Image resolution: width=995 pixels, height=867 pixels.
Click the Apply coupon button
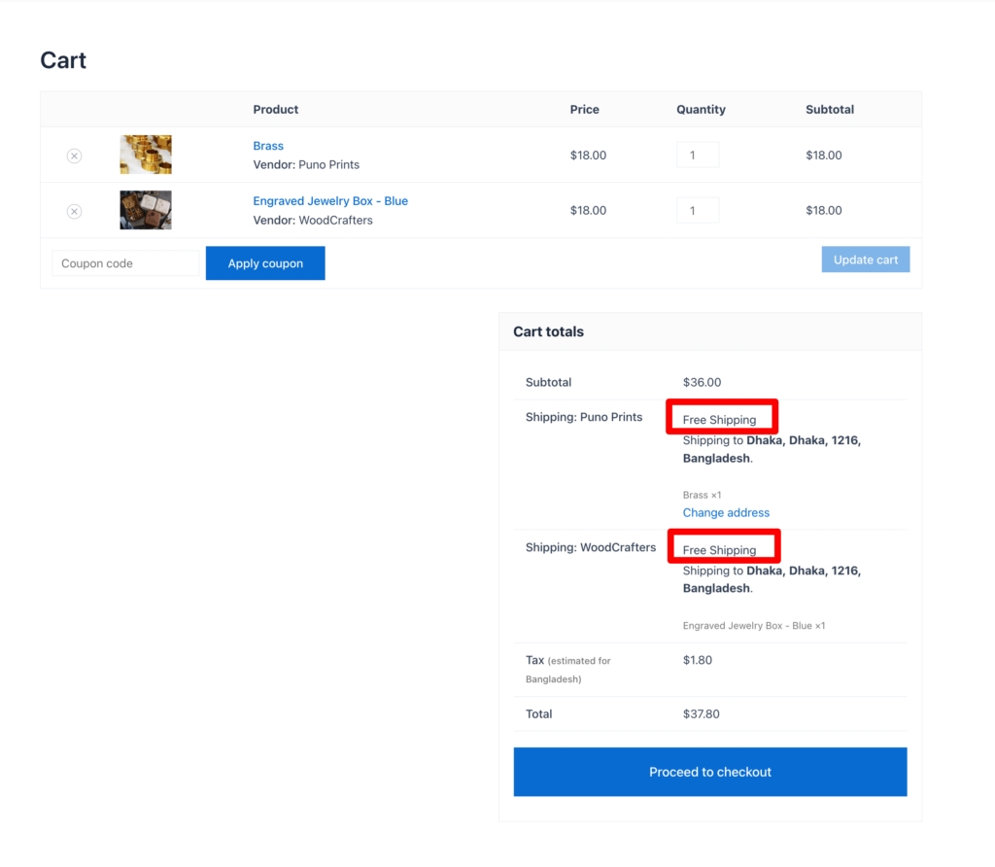tap(264, 262)
